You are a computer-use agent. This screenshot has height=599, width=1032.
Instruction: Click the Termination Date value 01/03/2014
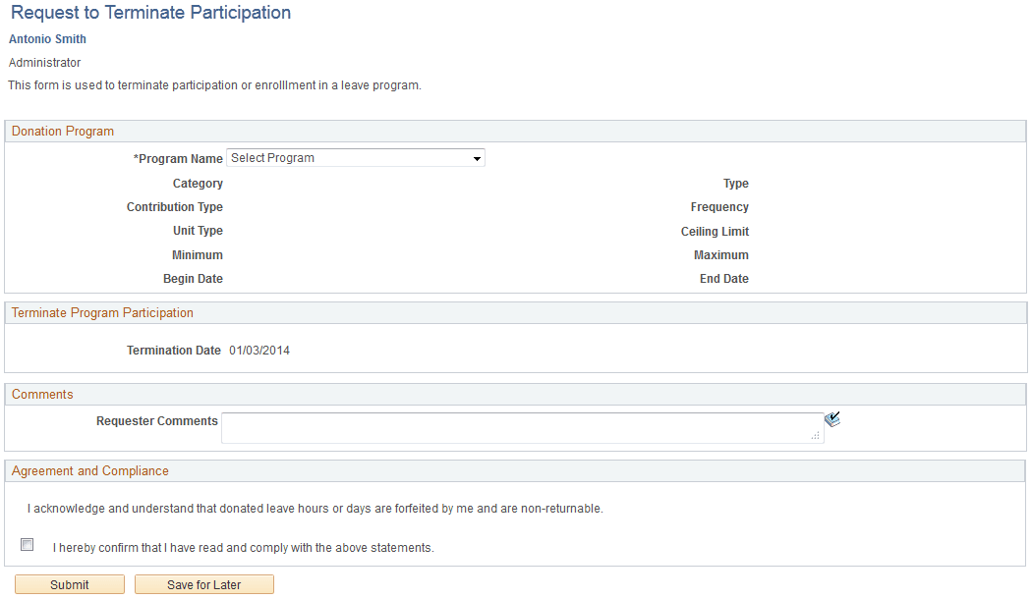(262, 350)
